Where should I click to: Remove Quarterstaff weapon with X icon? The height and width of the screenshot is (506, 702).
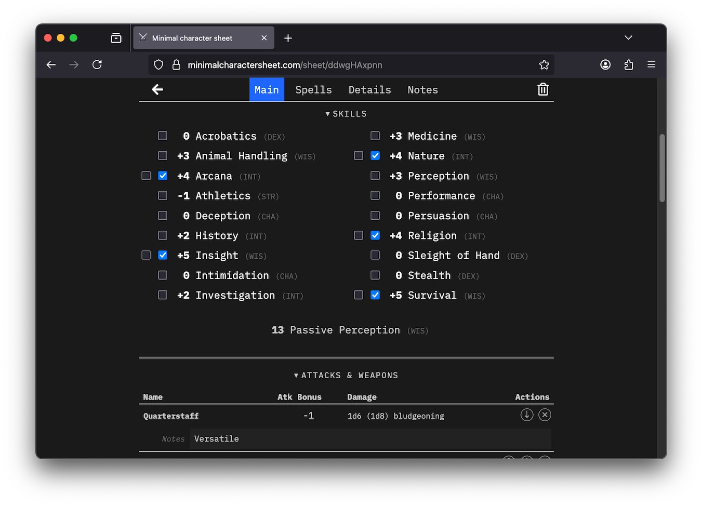(545, 415)
